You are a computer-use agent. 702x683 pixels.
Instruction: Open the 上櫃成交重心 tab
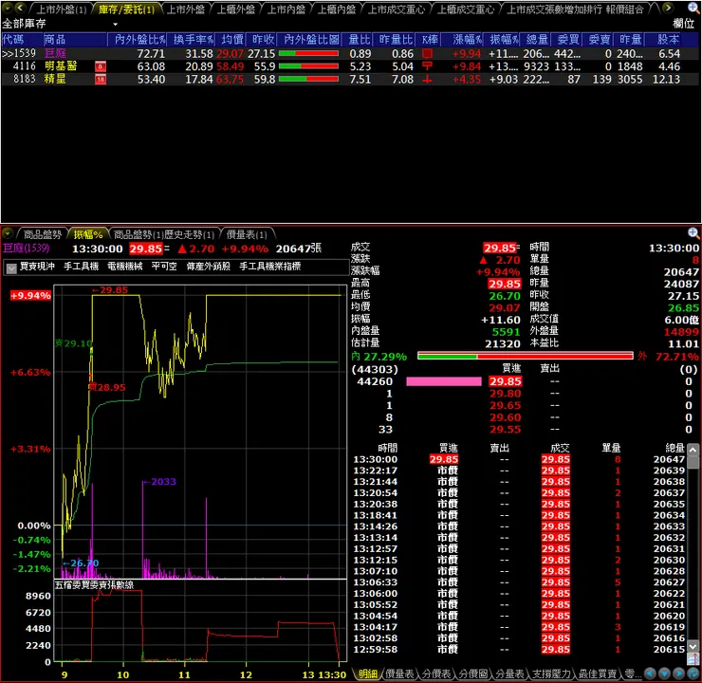[x=466, y=9]
